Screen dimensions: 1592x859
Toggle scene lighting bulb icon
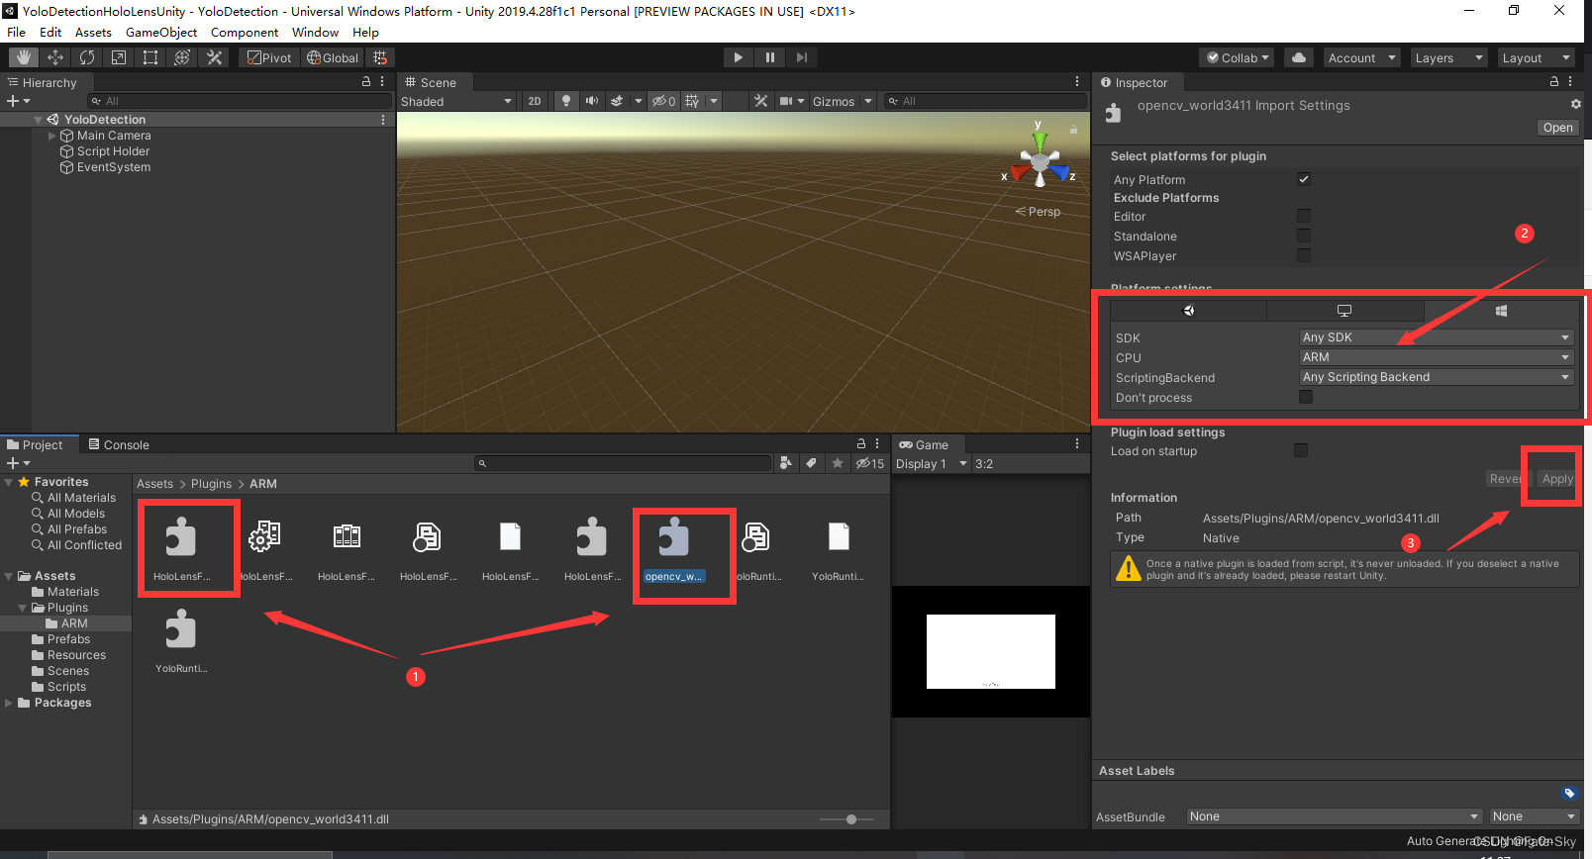[x=566, y=101]
